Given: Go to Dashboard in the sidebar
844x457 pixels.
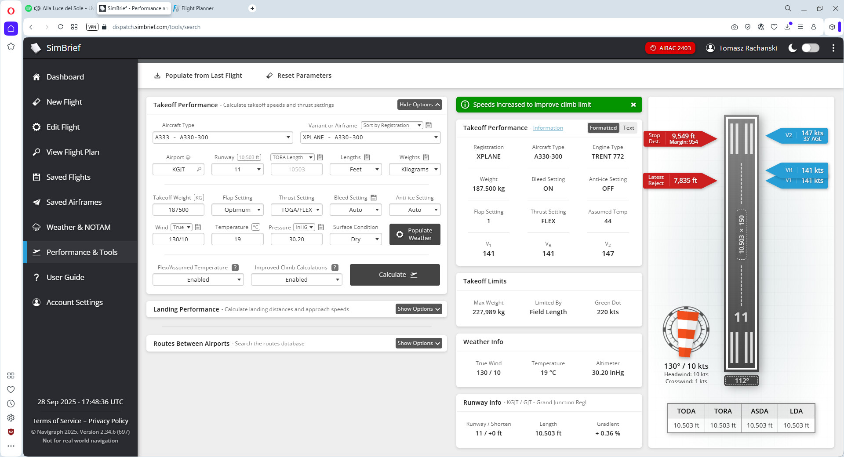Looking at the screenshot, I should coord(80,77).
